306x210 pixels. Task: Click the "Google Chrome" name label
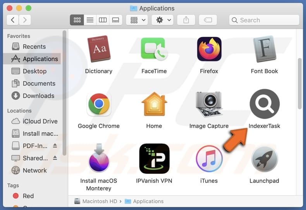[99, 126]
